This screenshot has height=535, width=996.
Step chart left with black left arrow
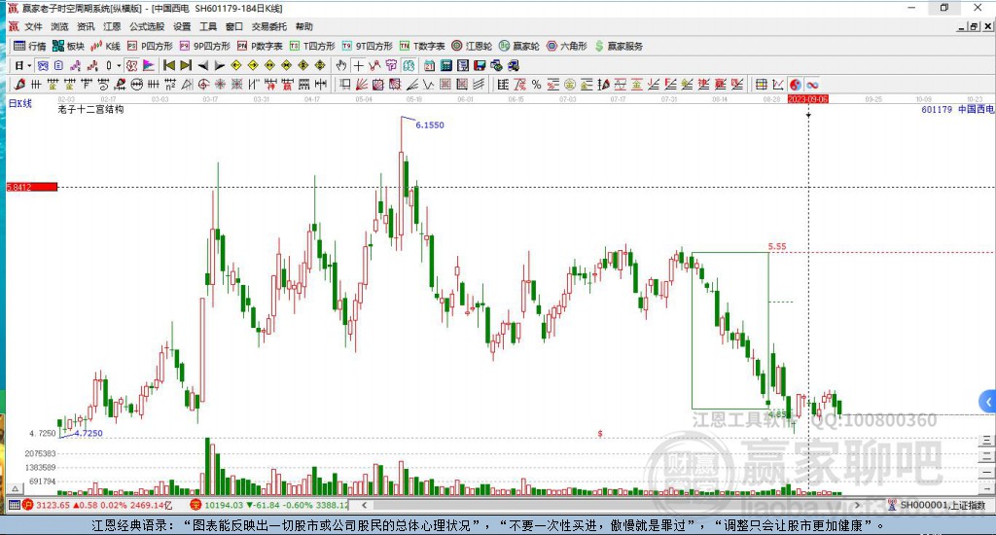click(x=202, y=65)
